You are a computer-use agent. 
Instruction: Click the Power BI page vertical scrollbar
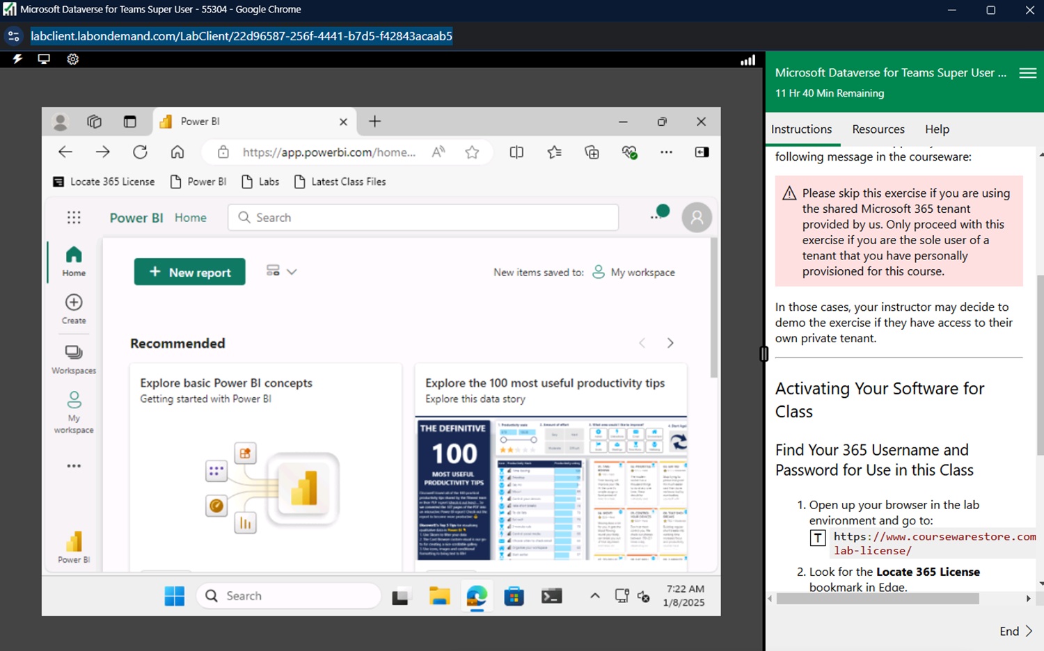pos(713,307)
